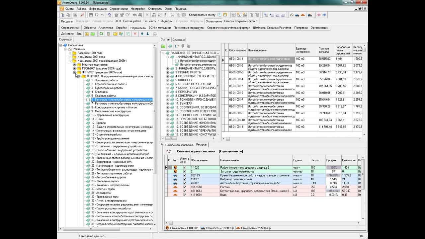
Task: Click the material pile icon in row 101-1668
Action: click(x=175, y=187)
